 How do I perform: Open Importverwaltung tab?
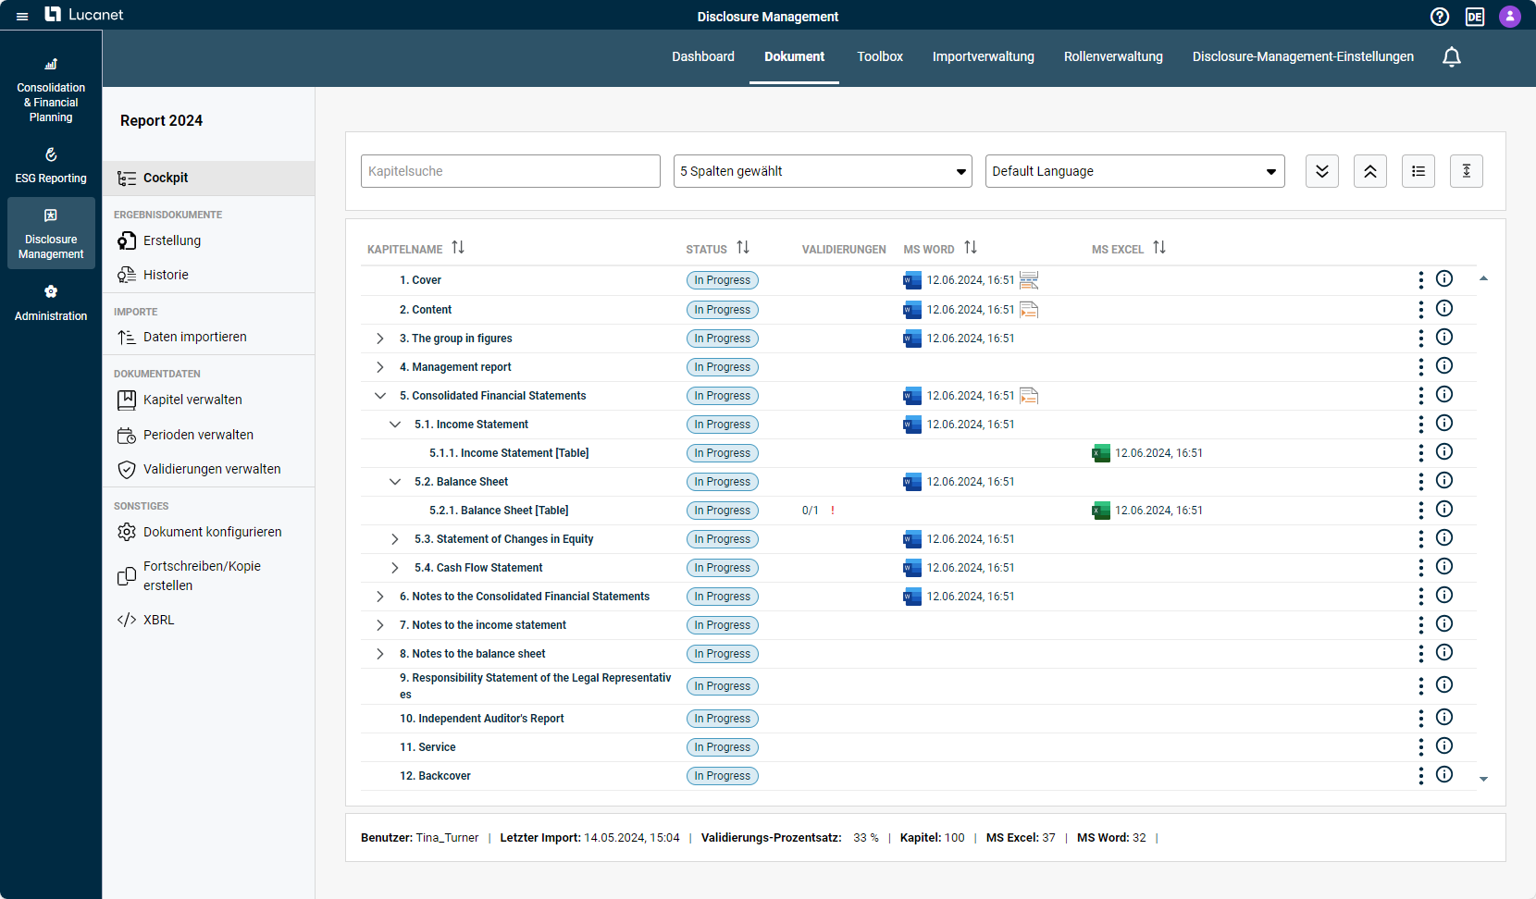pos(984,56)
